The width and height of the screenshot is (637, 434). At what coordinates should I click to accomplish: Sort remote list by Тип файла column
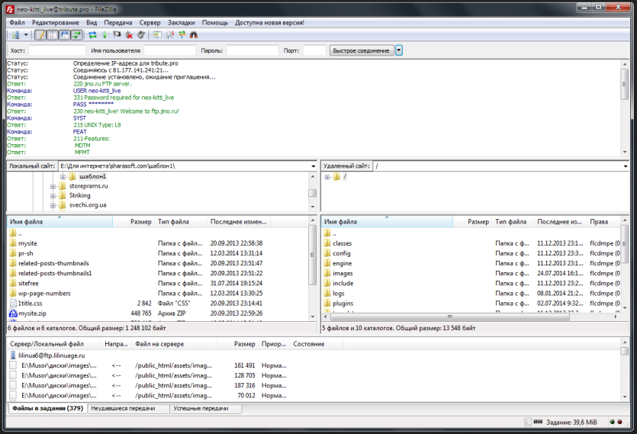[513, 222]
